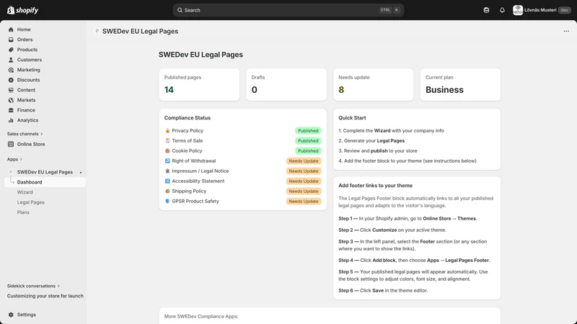
Task: Click the Analytics bar chart icon
Action: pyautogui.click(x=11, y=120)
